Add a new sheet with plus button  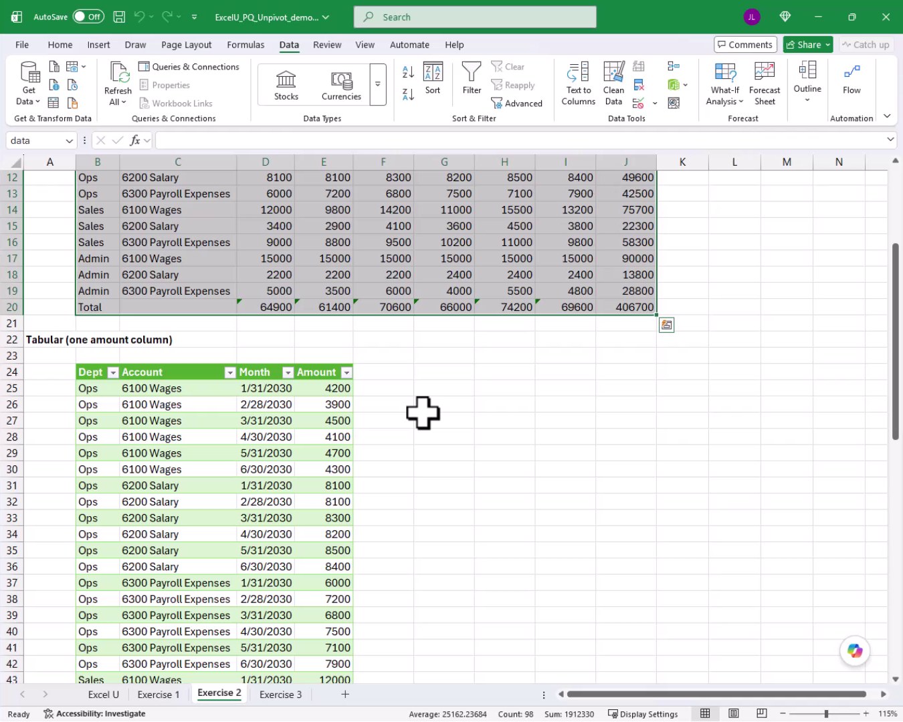point(345,695)
